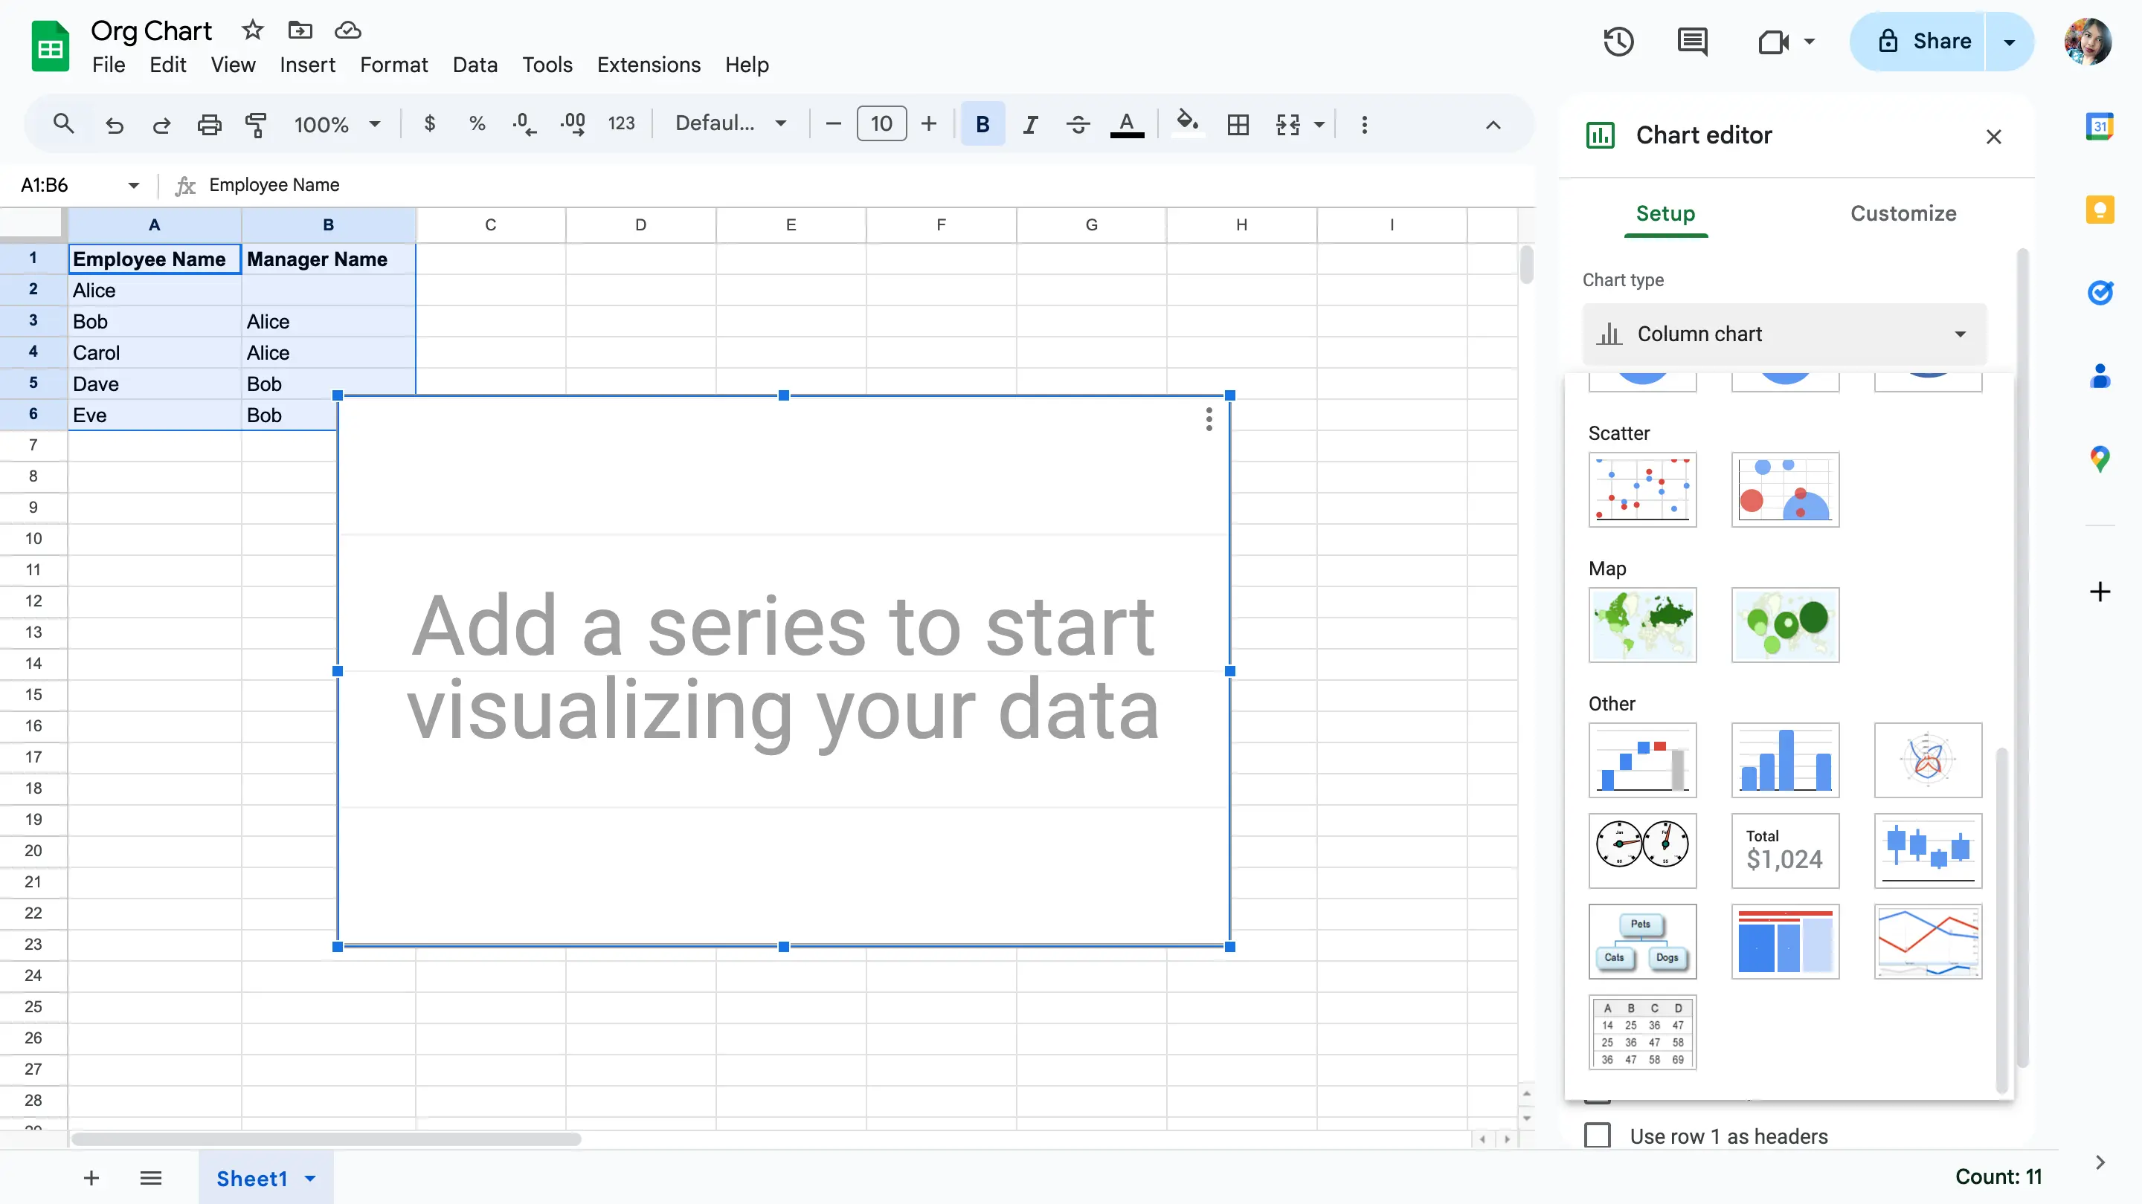2142x1204 pixels.
Task: Click the italic formatting icon
Action: click(x=1030, y=125)
